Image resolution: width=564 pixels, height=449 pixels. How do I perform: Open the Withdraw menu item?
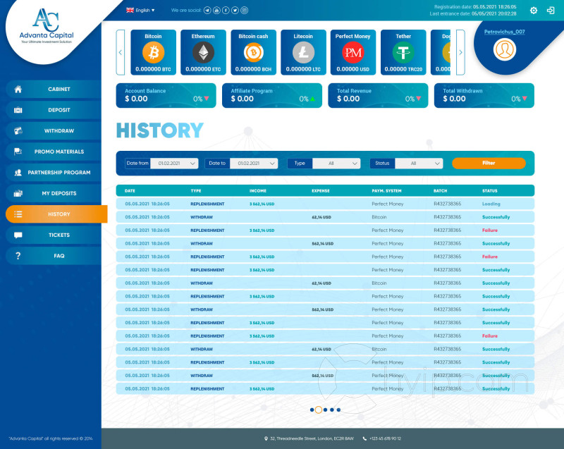[x=54, y=131]
